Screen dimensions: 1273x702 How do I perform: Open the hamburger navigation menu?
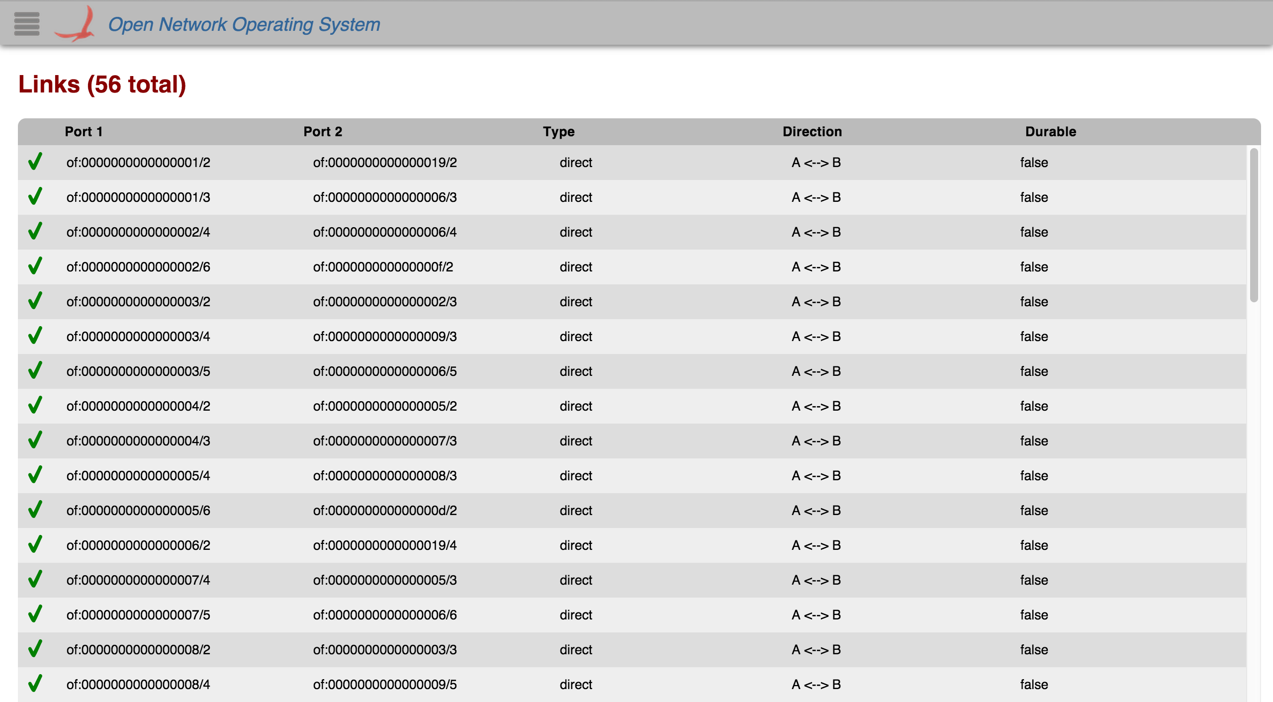coord(26,24)
